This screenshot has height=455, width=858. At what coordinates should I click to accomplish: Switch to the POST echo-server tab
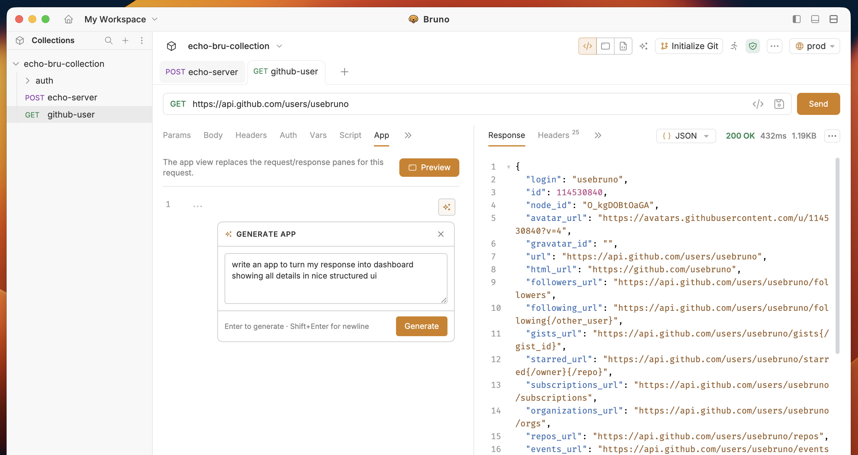pyautogui.click(x=202, y=72)
